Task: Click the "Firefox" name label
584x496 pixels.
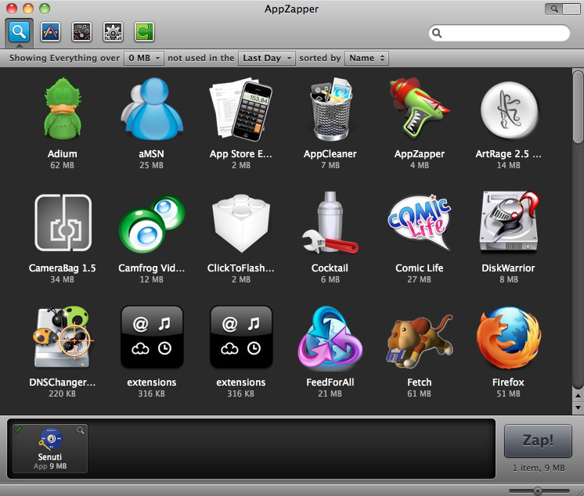Action: pos(508,382)
